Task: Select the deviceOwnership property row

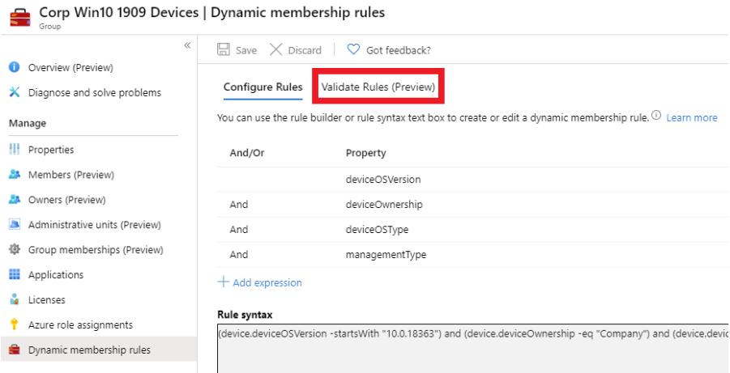Action: point(473,205)
